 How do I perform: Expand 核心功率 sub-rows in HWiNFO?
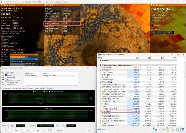coord(100,114)
